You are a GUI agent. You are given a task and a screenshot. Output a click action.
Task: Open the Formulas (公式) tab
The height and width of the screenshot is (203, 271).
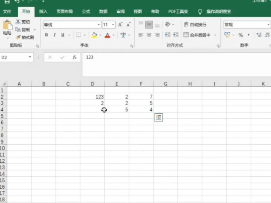pyautogui.click(x=86, y=11)
